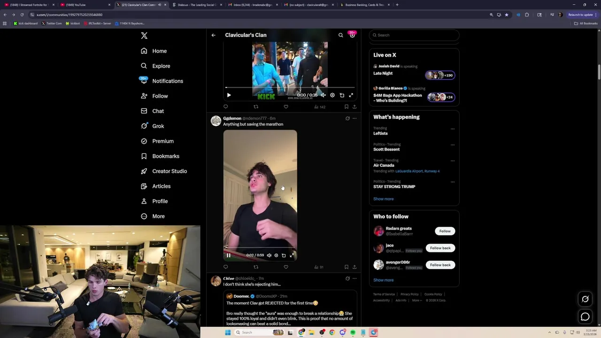Open more options for STAY STRONG TRUMP
Screen dimensions: 601x338
click(453, 182)
